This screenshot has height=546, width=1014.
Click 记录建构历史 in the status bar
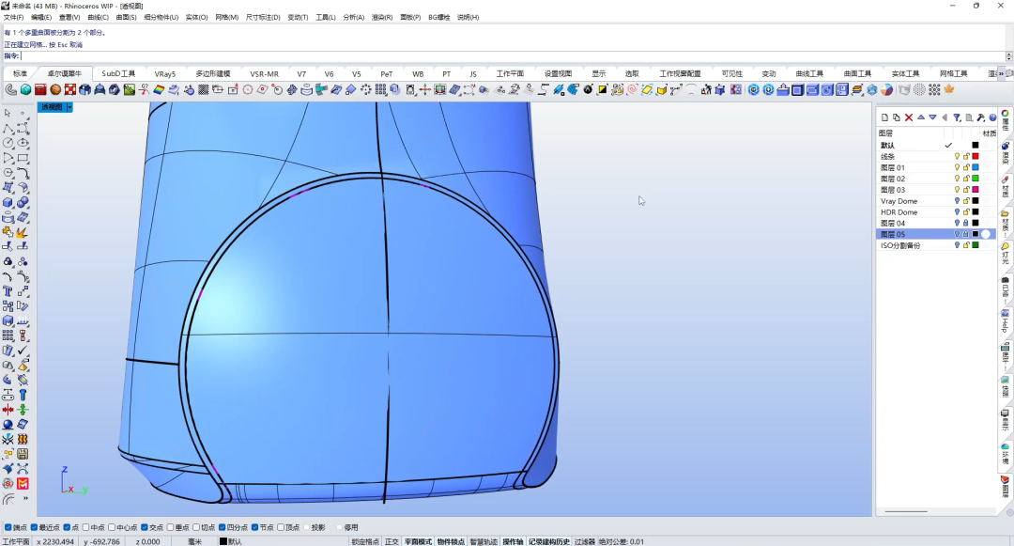tap(549, 541)
